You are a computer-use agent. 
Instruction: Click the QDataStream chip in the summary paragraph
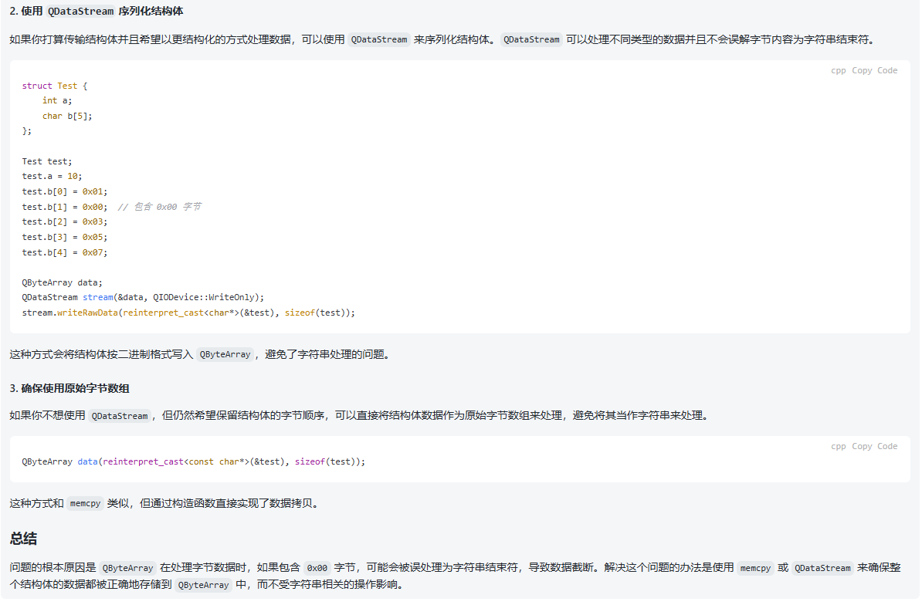pyautogui.click(x=822, y=568)
